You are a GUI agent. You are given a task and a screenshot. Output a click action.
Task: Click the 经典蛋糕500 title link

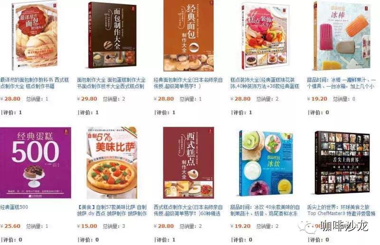tap(14, 207)
